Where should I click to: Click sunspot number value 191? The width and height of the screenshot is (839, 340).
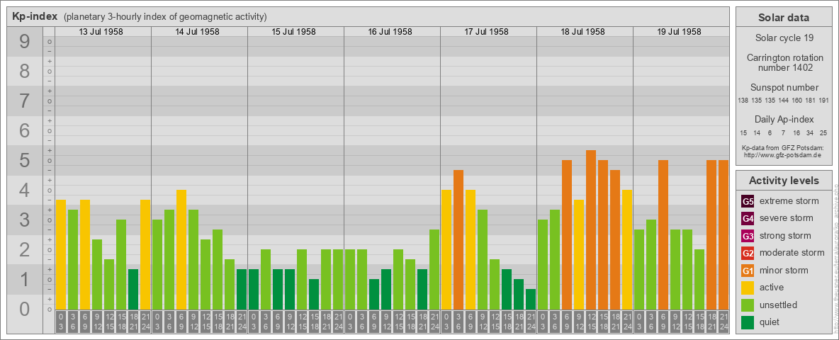click(x=823, y=101)
